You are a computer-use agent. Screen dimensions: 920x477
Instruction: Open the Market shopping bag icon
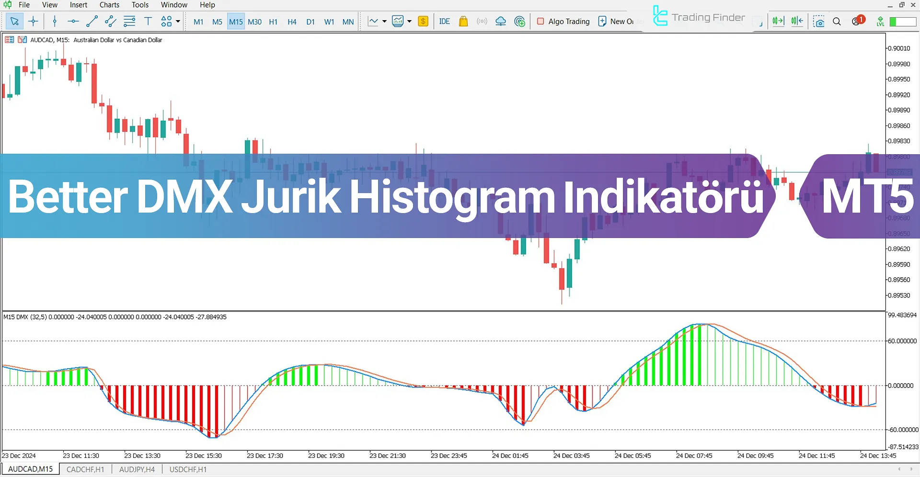(x=463, y=21)
